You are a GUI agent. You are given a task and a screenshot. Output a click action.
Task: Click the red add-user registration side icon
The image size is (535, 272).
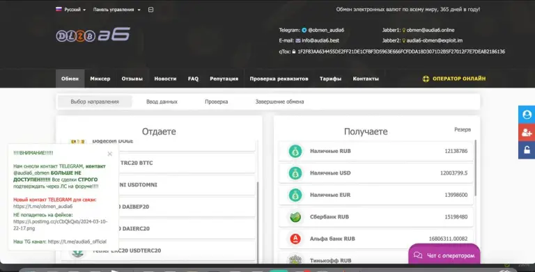(527, 132)
